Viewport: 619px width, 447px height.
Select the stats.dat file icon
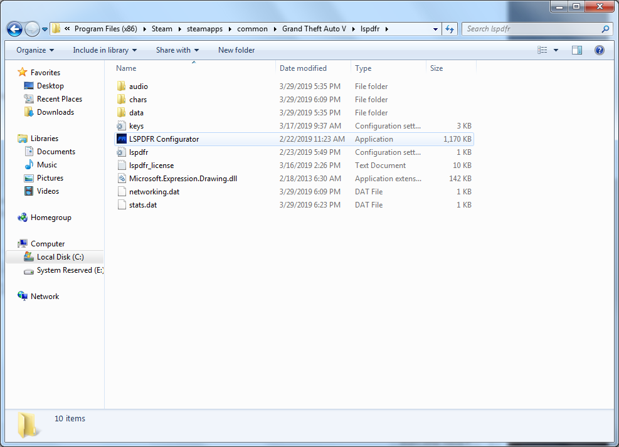121,205
